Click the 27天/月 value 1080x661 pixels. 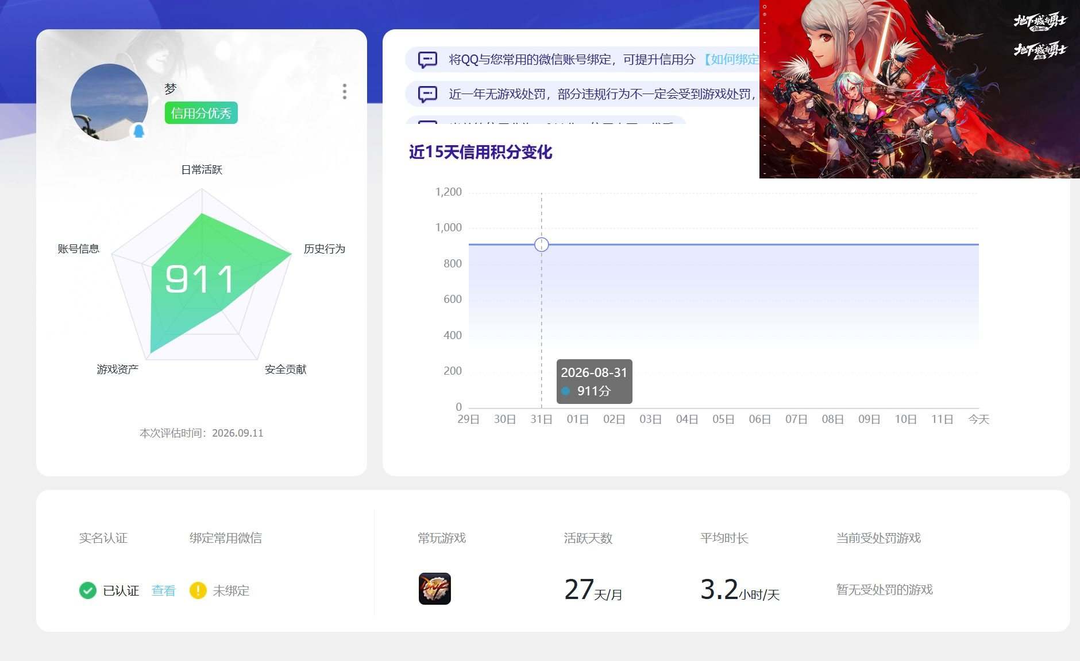(x=593, y=590)
